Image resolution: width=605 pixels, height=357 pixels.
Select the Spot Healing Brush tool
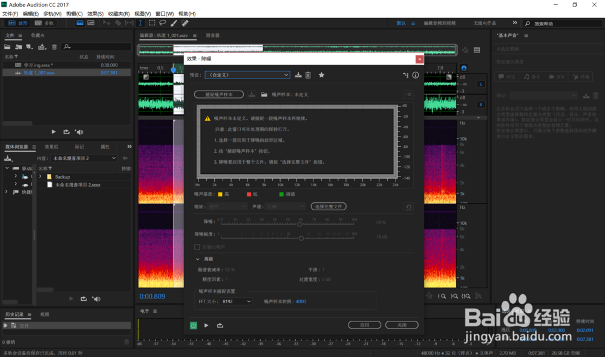point(185,23)
